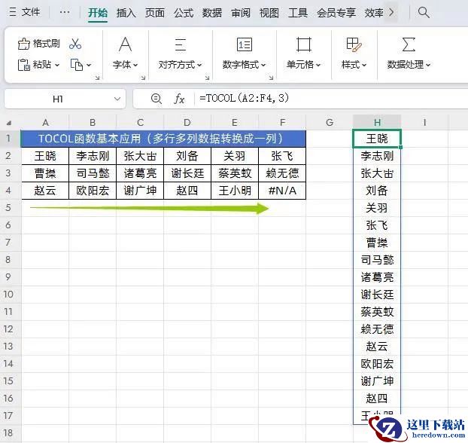The height and width of the screenshot is (443, 468).
Task: Click the fx insert function icon
Action: click(179, 99)
